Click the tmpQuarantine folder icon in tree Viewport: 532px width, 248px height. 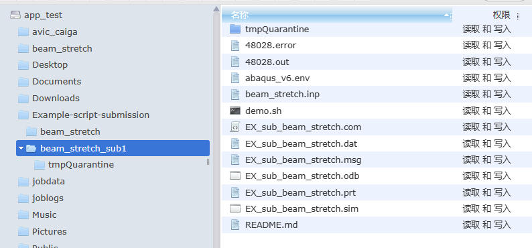(40, 165)
